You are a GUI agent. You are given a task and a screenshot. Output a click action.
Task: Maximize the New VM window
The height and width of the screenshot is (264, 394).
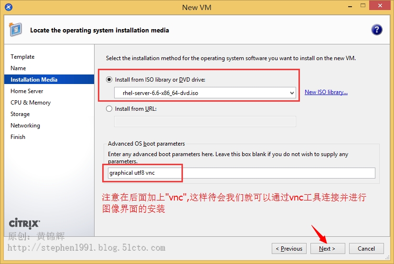(362, 6)
